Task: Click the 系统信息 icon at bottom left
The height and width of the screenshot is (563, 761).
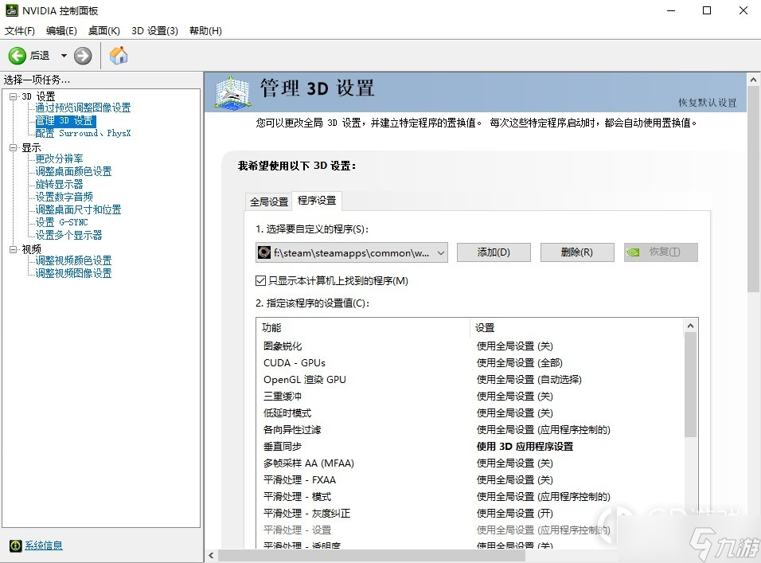Action: pos(15,545)
